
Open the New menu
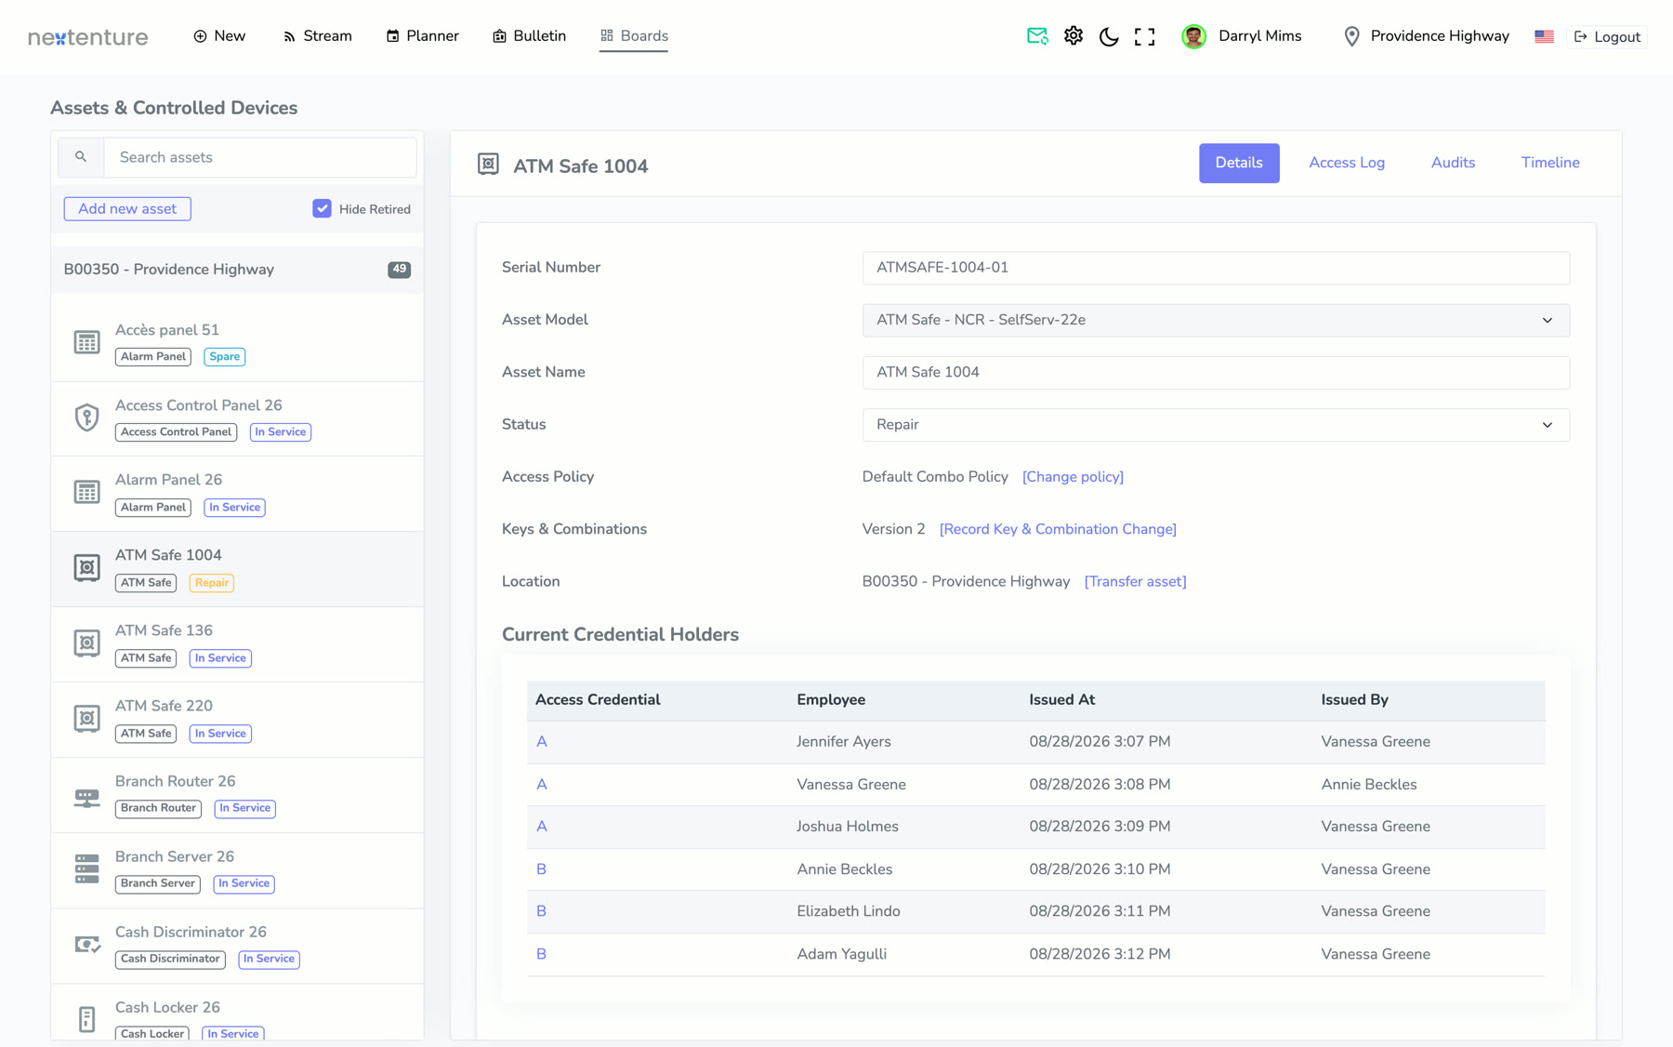pyautogui.click(x=219, y=36)
